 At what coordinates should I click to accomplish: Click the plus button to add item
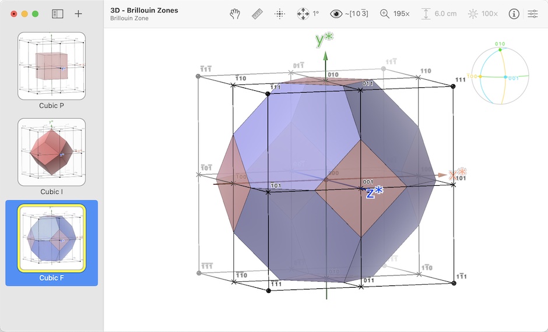click(x=79, y=14)
